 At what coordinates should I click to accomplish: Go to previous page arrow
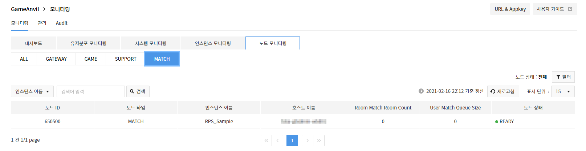click(278, 141)
